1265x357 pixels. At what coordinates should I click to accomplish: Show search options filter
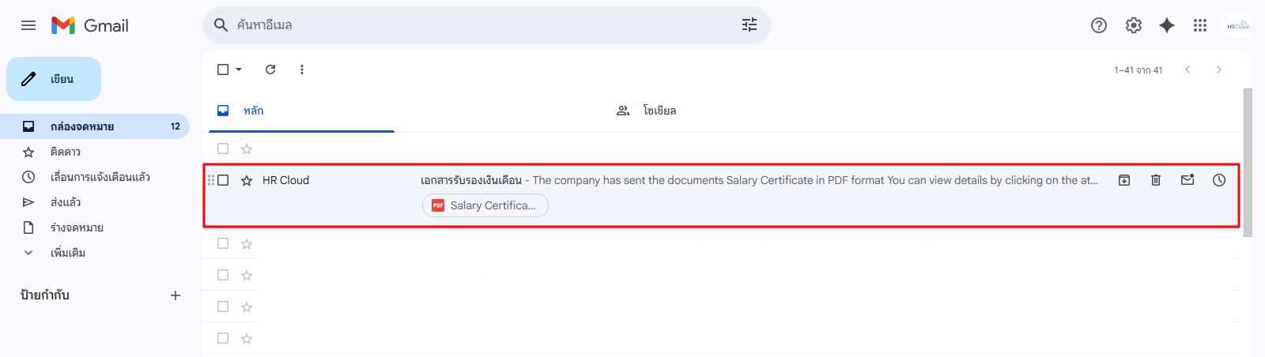pyautogui.click(x=750, y=25)
